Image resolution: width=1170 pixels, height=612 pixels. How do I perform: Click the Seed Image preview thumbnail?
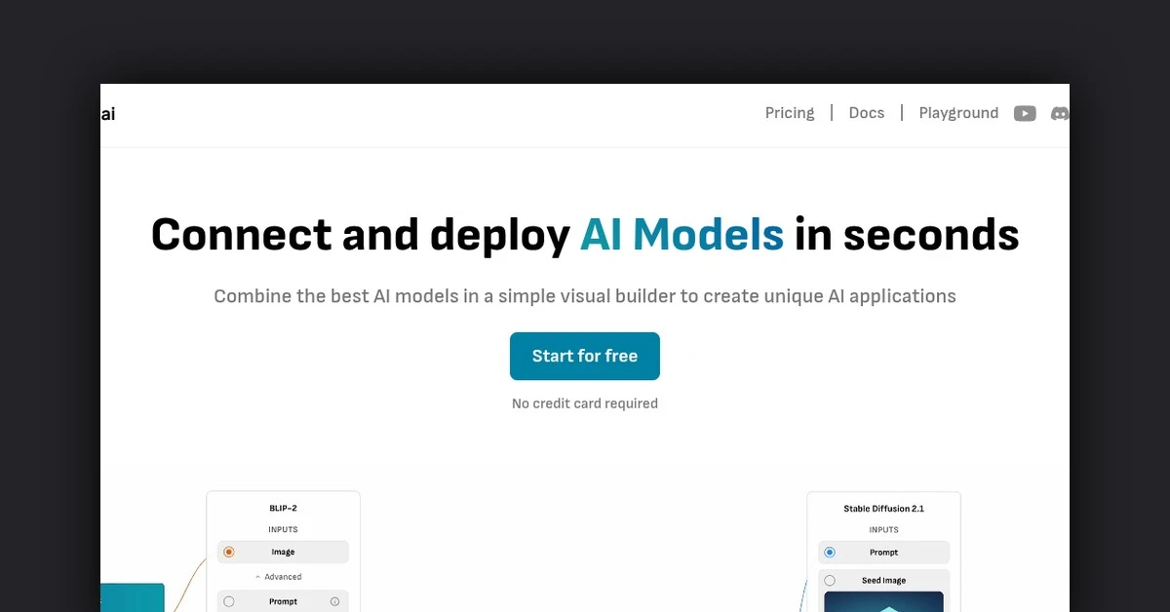[x=883, y=601]
